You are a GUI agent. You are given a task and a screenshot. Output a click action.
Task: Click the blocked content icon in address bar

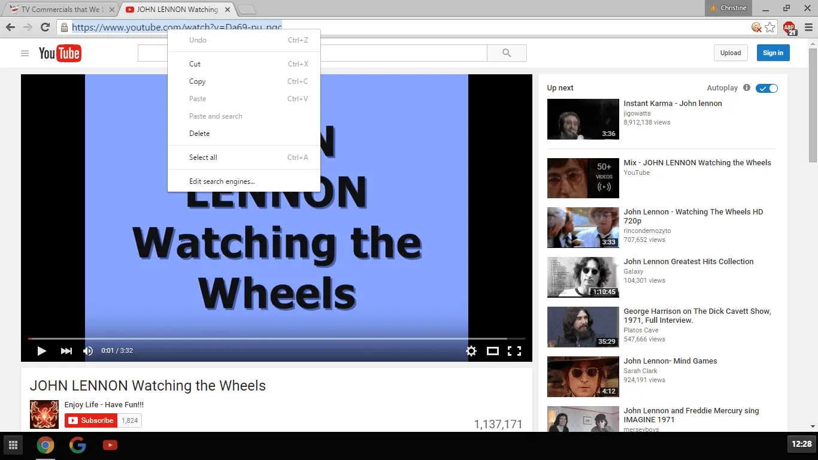(x=757, y=27)
